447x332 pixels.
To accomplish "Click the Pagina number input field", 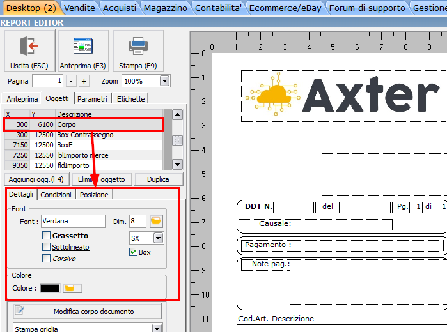I will [x=47, y=81].
